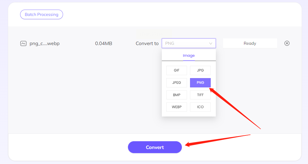
Task: Remove the file with the circled X
Action: [x=287, y=43]
